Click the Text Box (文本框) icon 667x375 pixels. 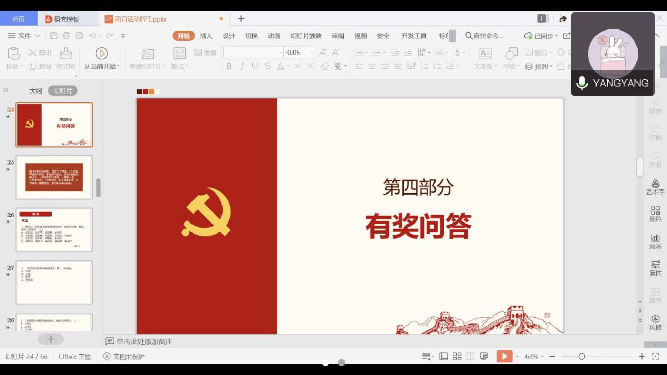coord(486,54)
